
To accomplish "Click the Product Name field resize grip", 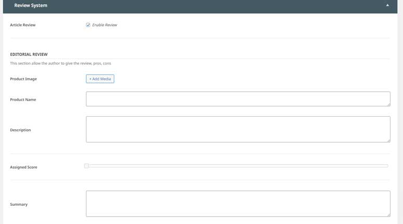I will 388,104.
